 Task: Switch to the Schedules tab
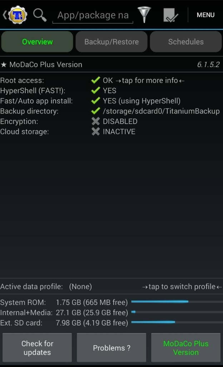click(186, 42)
